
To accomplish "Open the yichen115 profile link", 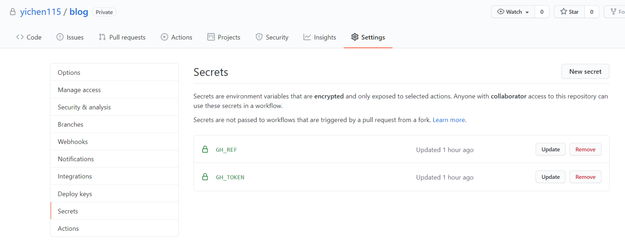I will point(40,12).
